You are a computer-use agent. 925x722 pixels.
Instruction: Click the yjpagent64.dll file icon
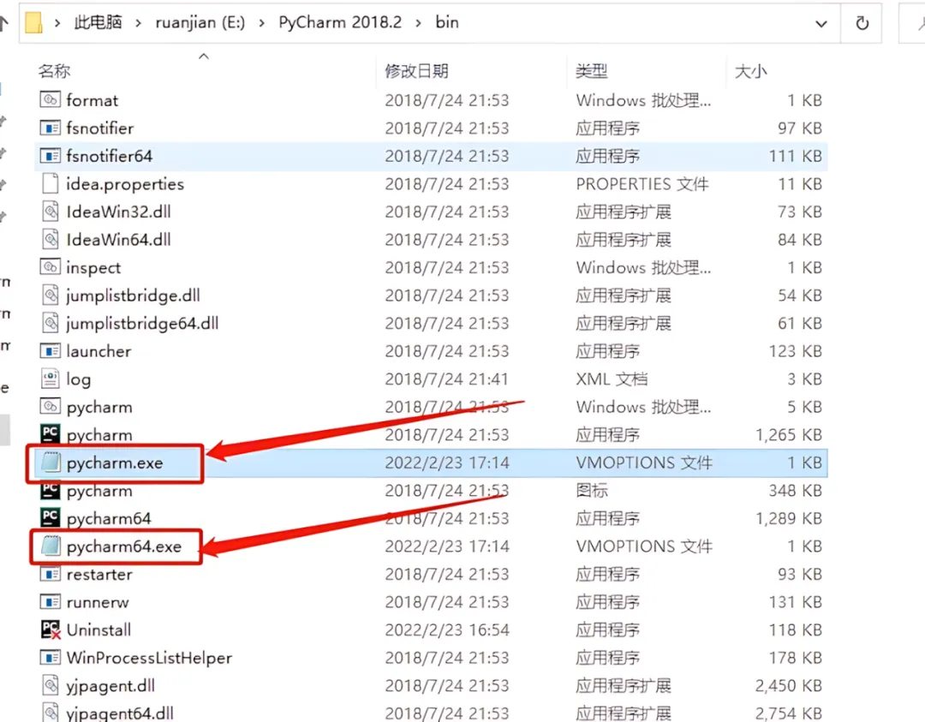pos(51,712)
